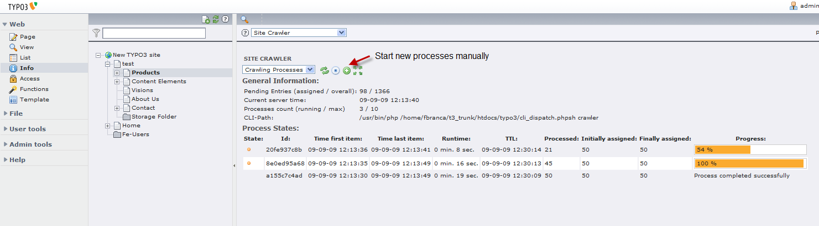Image resolution: width=819 pixels, height=226 pixels.
Task: Open the page tree help icon
Action: pyautogui.click(x=225, y=19)
